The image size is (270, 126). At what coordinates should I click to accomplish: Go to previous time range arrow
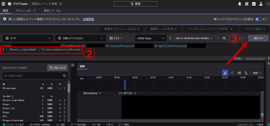tap(170, 38)
